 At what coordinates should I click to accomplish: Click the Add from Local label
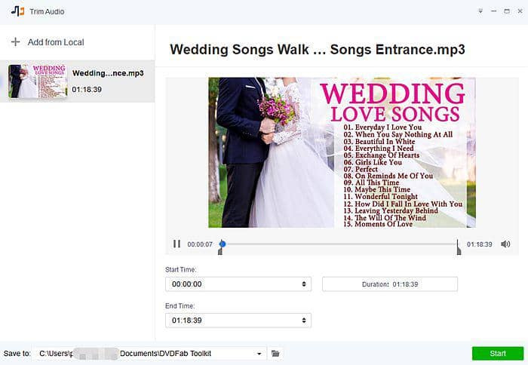coord(56,42)
